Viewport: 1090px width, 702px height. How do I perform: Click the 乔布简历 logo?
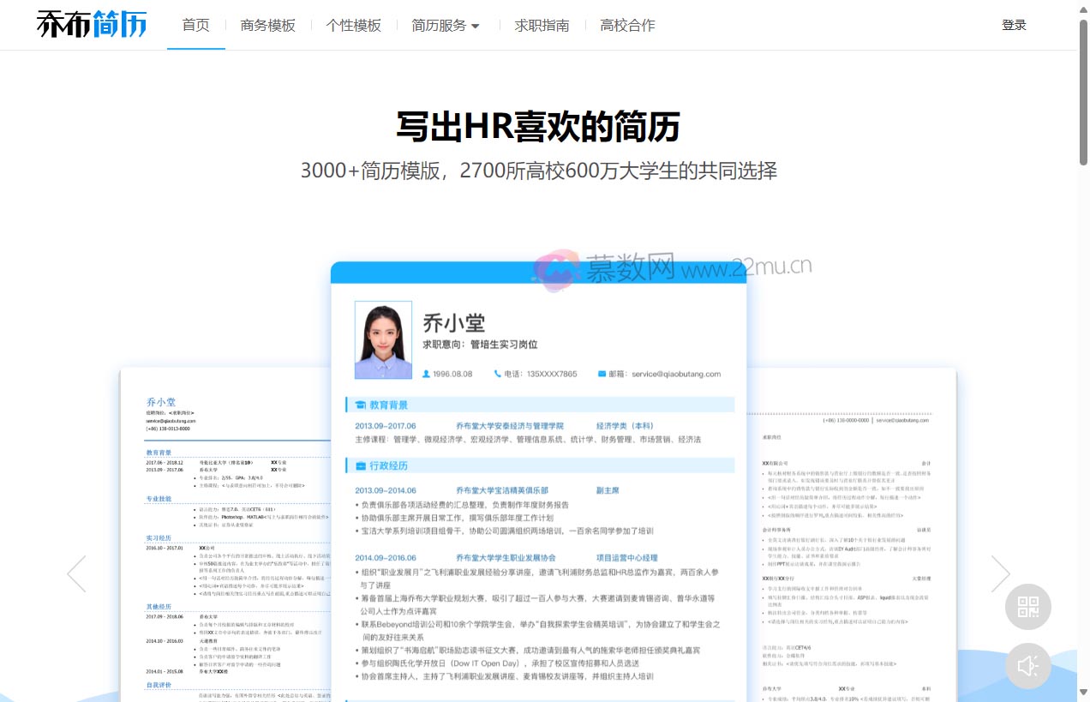pyautogui.click(x=92, y=24)
